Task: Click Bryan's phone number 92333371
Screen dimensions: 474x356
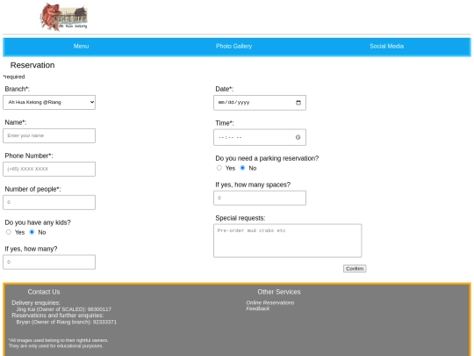Action: coord(104,322)
